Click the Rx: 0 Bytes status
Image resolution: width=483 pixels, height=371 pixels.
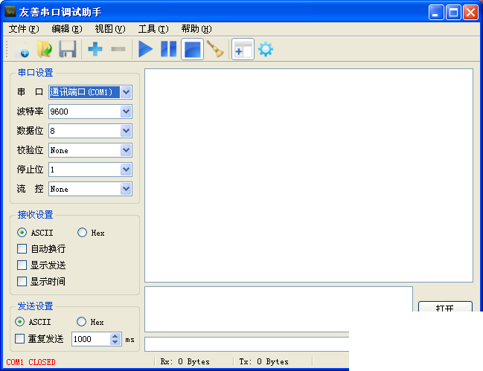click(185, 362)
